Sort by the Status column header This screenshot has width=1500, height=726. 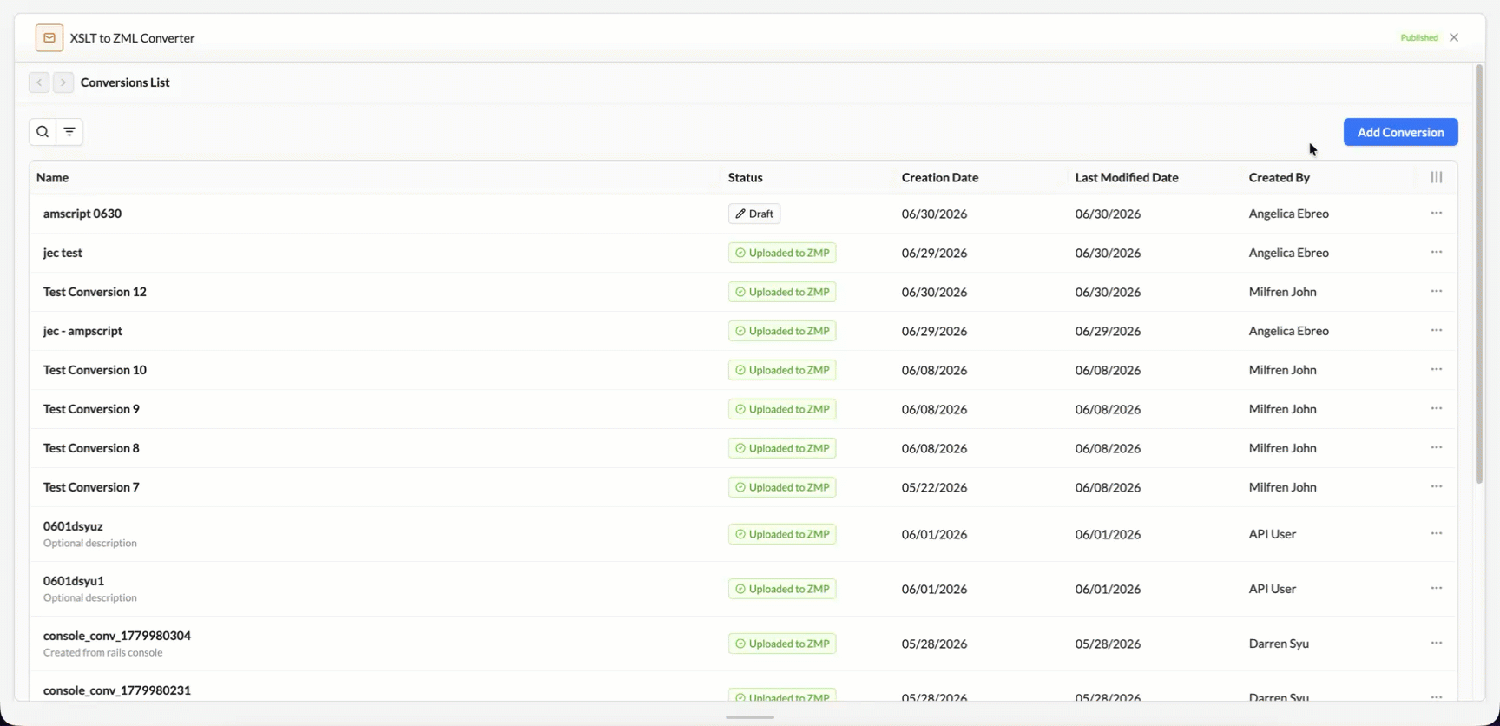(x=745, y=177)
